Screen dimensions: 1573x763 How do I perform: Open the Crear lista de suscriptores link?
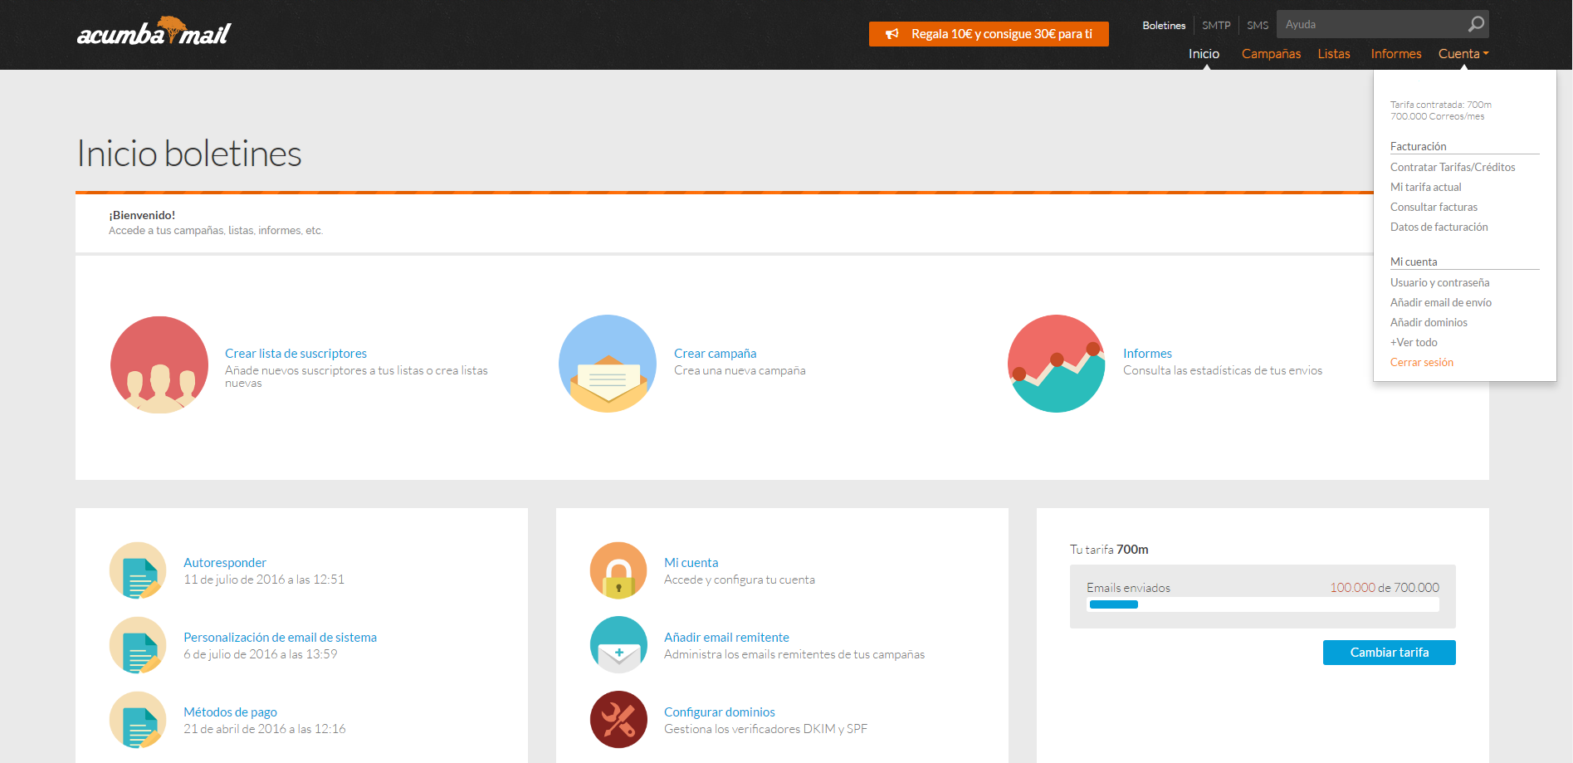[x=296, y=354]
